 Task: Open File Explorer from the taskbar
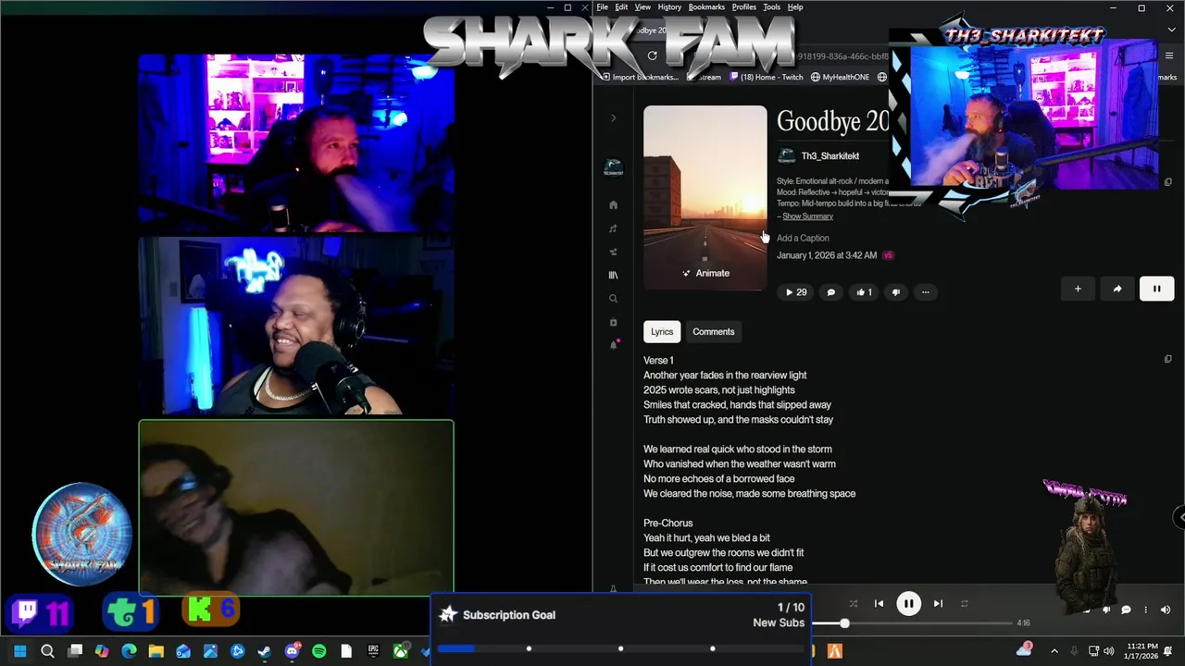point(156,652)
